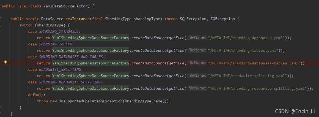
Task: Click fileName hint on the highlighted line
Action: [x=197, y=63]
